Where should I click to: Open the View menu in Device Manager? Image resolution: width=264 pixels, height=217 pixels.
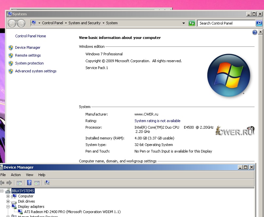[29, 175]
